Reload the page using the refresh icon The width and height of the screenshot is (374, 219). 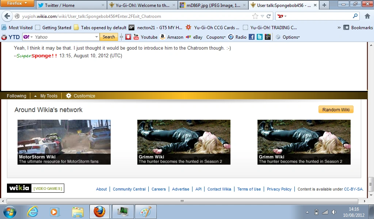pyautogui.click(x=268, y=16)
